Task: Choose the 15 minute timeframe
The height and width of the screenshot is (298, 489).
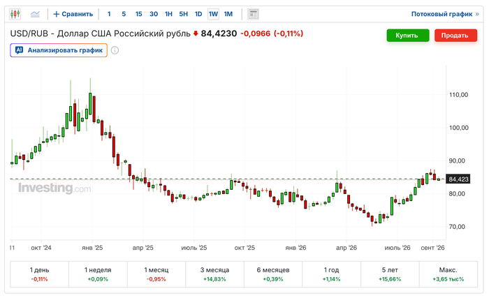Action: (139, 14)
